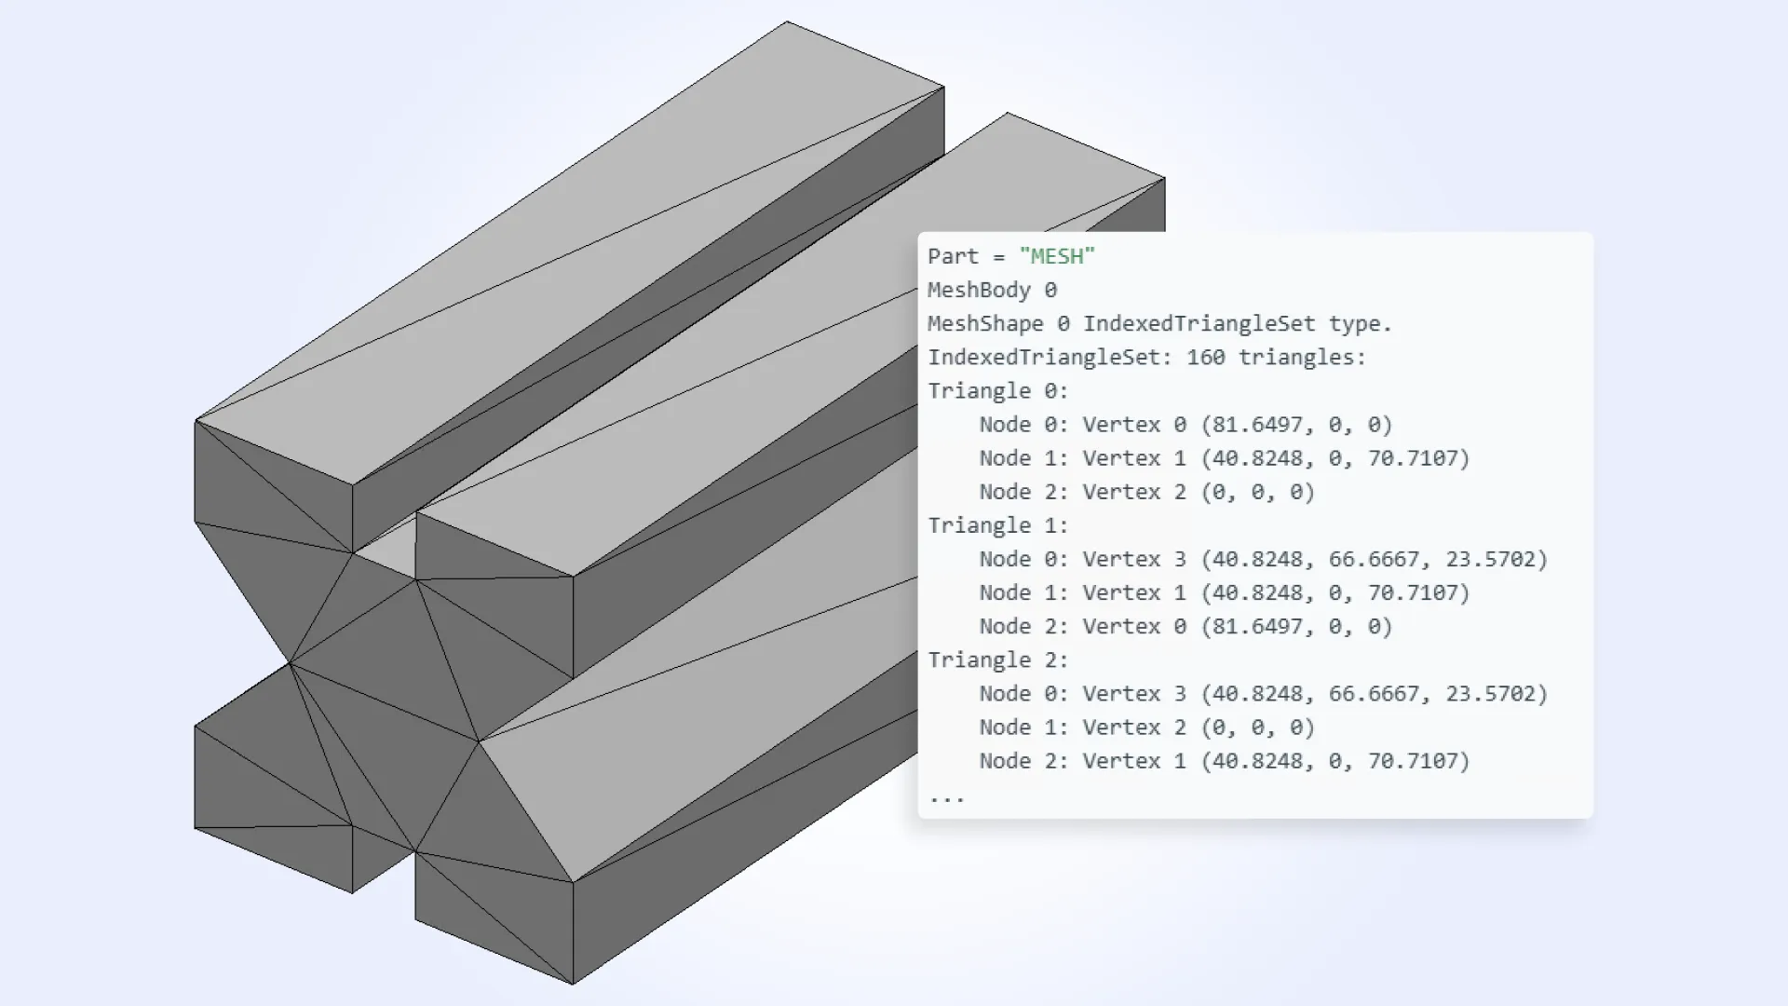The width and height of the screenshot is (1788, 1006).
Task: Click Triangle 2's Node 1 Vertex 2 line
Action: tap(1145, 727)
